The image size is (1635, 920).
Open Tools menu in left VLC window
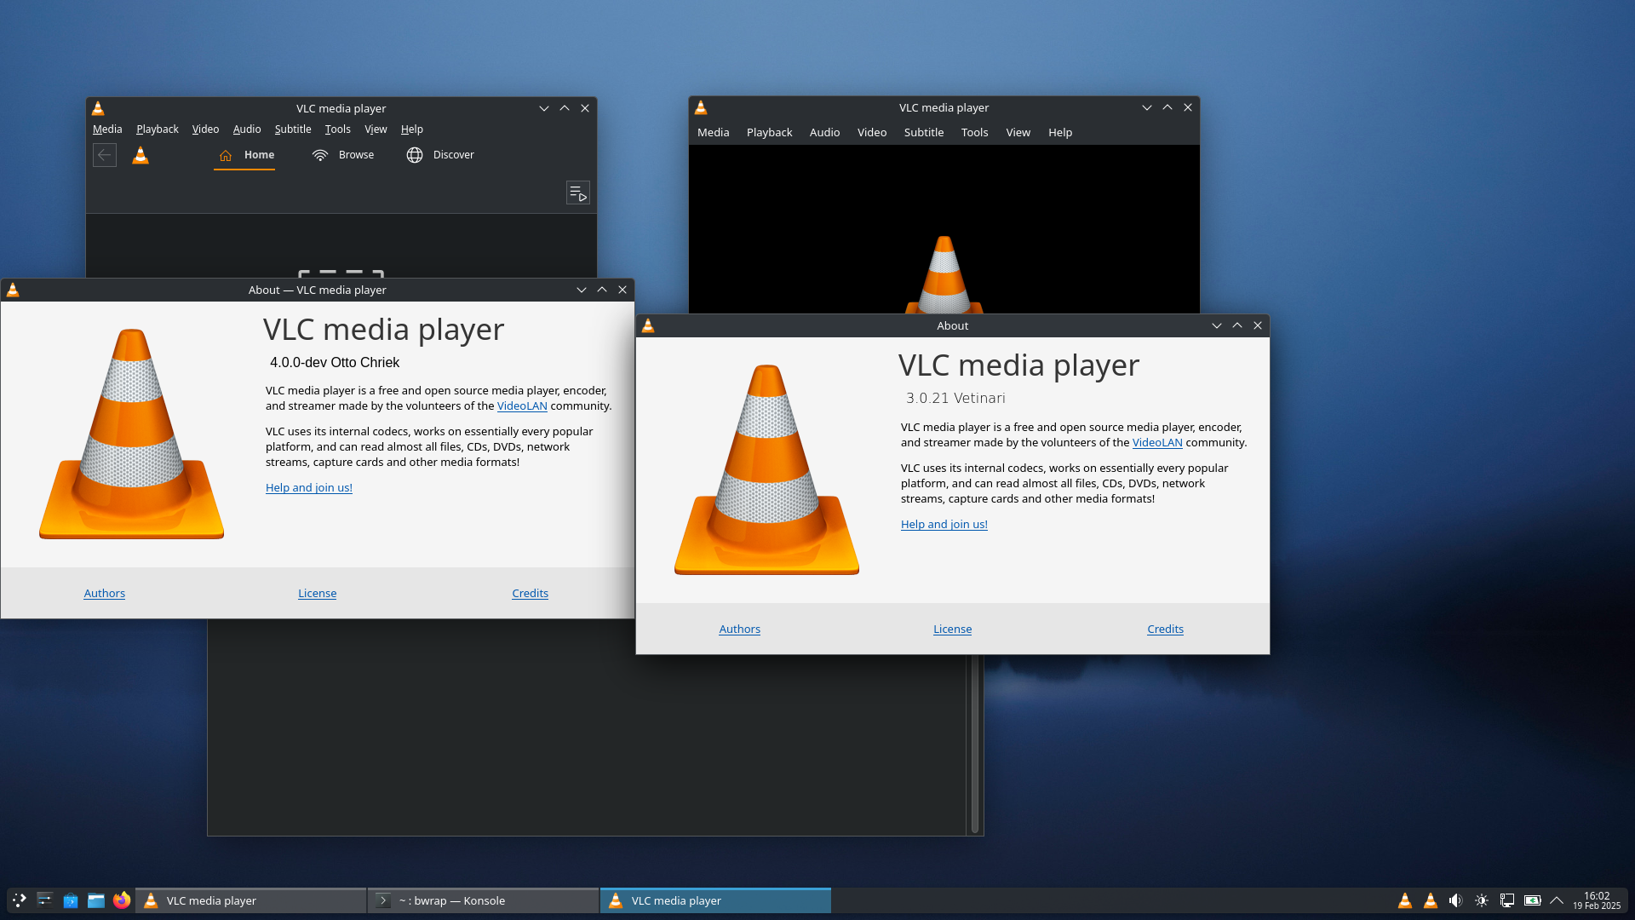[x=338, y=129]
